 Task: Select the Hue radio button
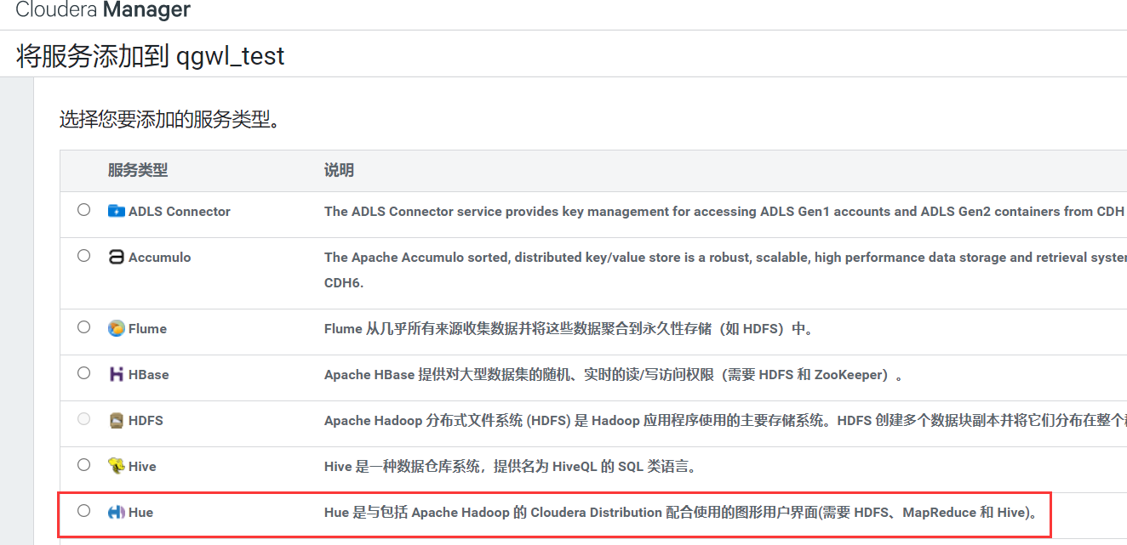[x=83, y=512]
